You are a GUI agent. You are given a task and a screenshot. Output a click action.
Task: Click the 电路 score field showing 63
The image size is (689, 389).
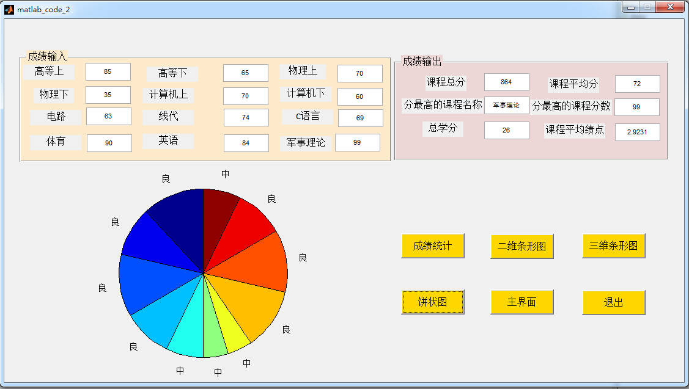click(109, 117)
